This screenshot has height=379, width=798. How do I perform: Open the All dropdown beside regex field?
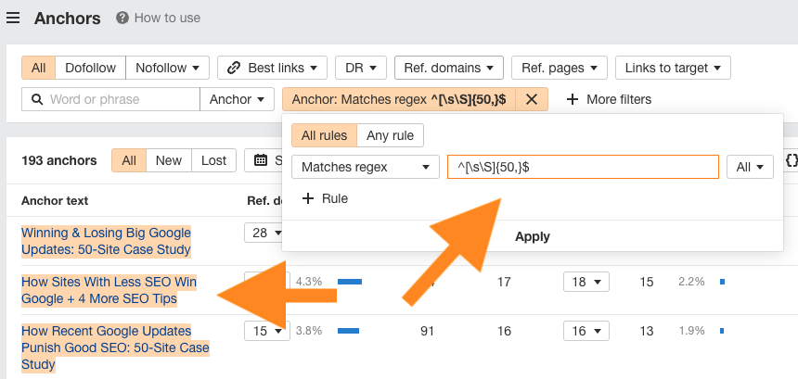click(x=750, y=167)
